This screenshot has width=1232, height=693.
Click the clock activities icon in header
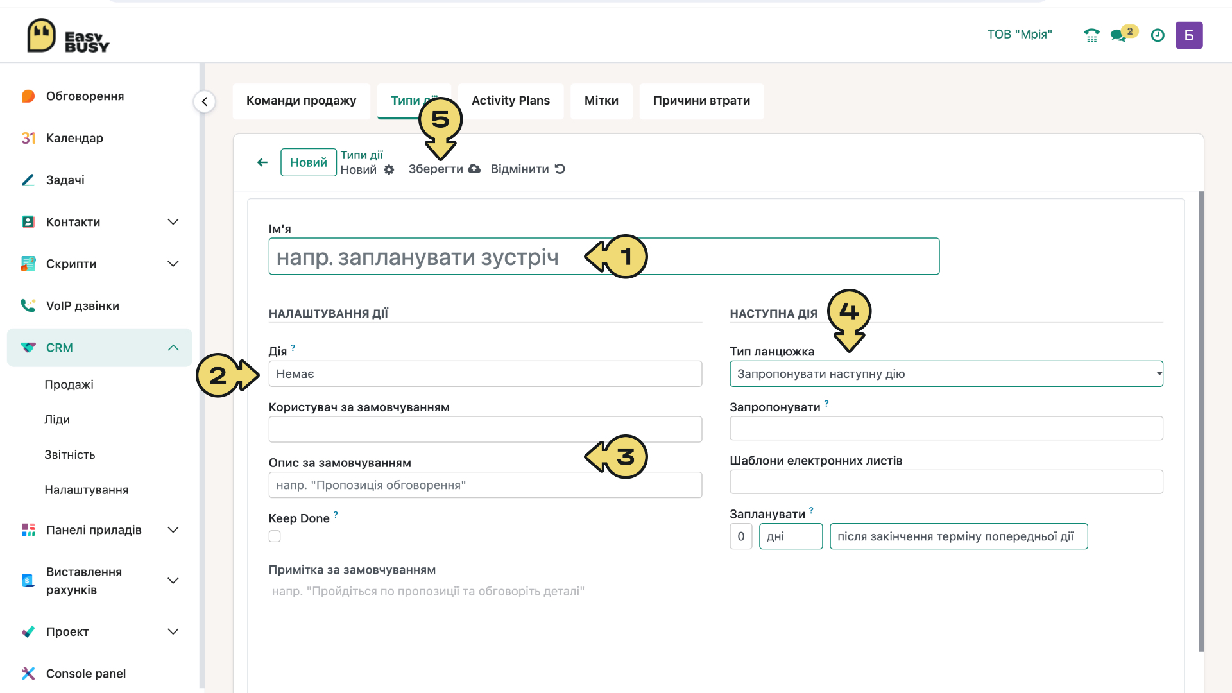1158,35
